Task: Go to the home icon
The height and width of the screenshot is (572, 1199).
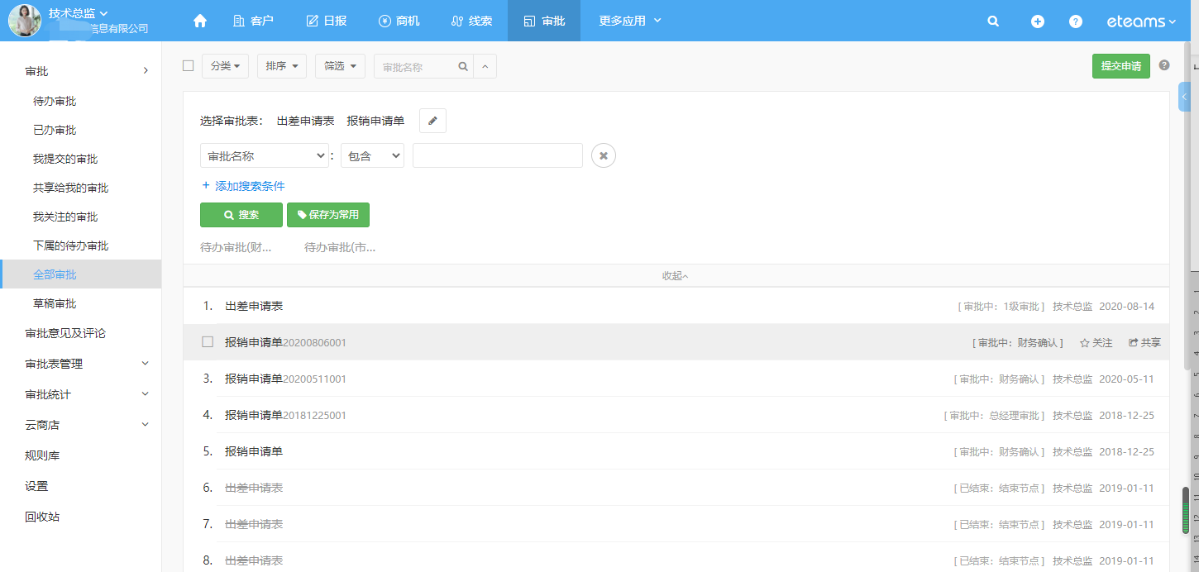Action: click(200, 21)
